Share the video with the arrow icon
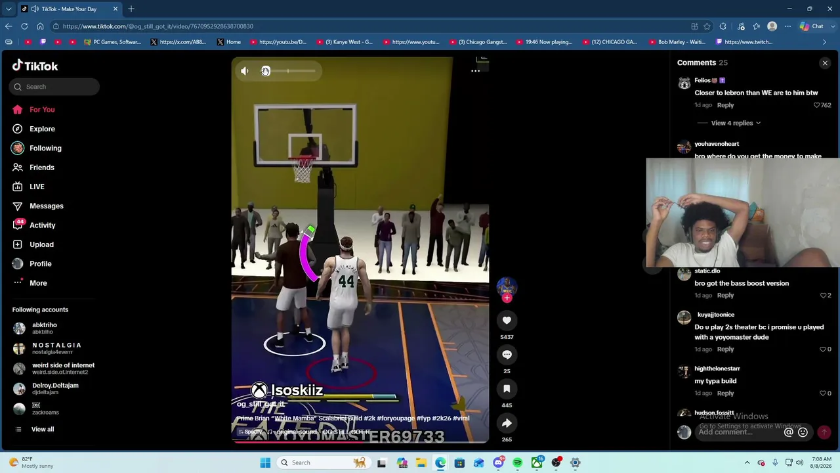840x473 pixels. tap(507, 423)
